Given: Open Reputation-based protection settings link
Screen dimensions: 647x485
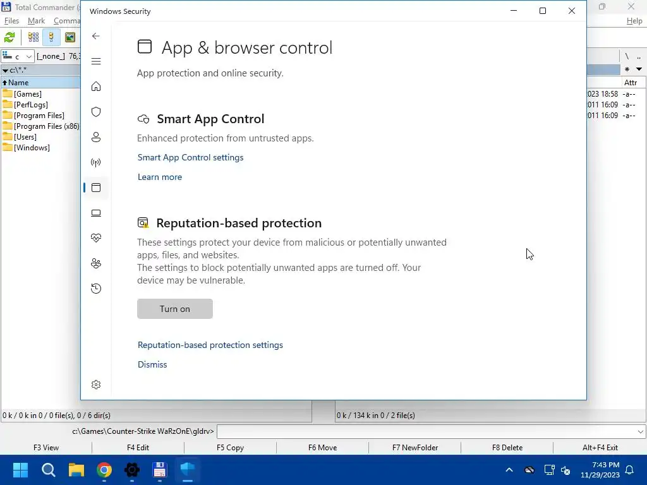Looking at the screenshot, I should point(210,345).
